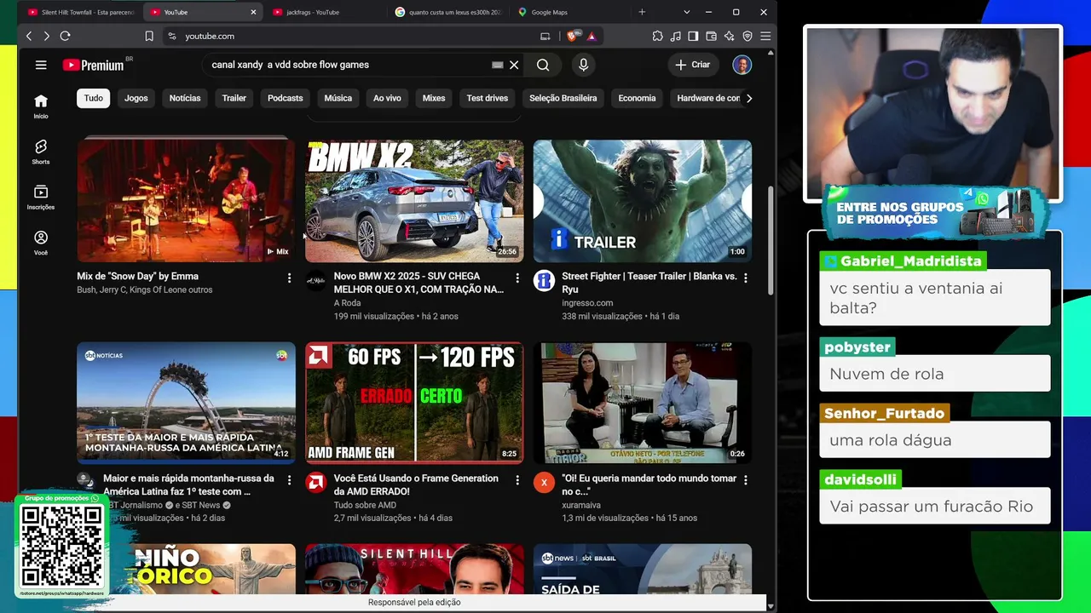Screen dimensions: 1091x613
Task: Choose the Ao vivo filter chip
Action: [x=387, y=98]
